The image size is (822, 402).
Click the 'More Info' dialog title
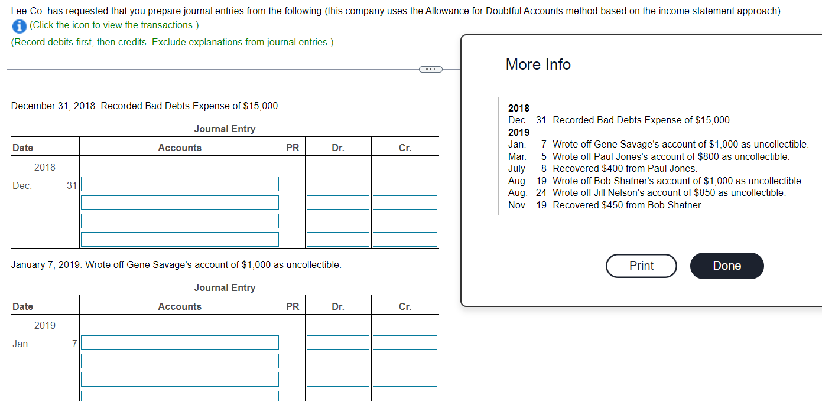(538, 64)
